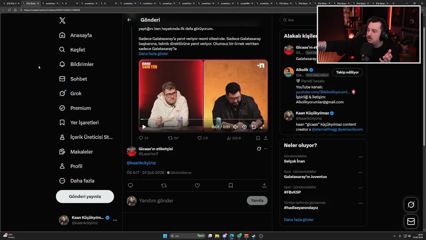Image resolution: width=426 pixels, height=240 pixels.
Task: Open the #FBvKSP trend
Action: [292, 192]
